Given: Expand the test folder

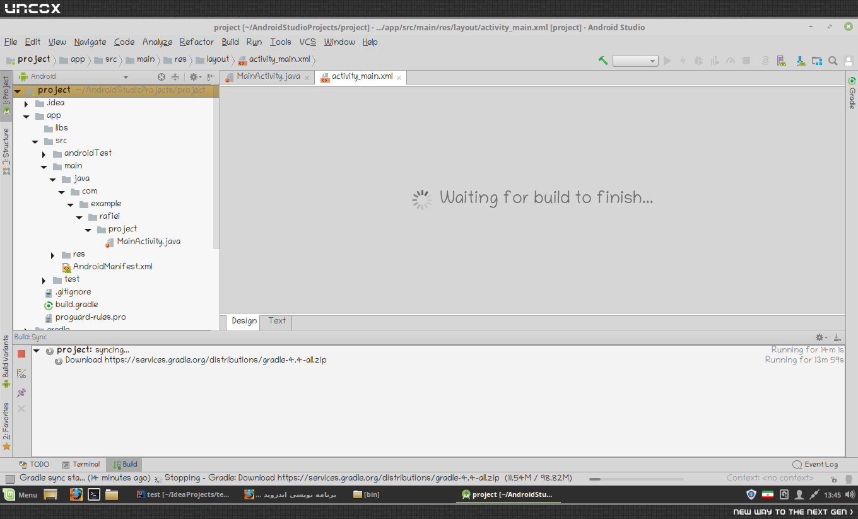Looking at the screenshot, I should [44, 280].
